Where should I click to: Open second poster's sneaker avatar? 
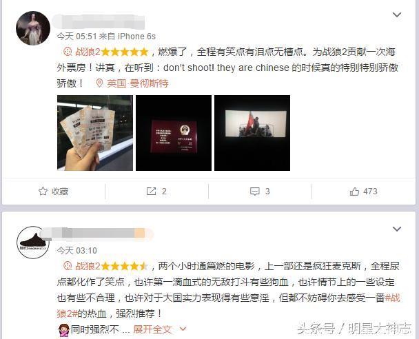(x=33, y=243)
